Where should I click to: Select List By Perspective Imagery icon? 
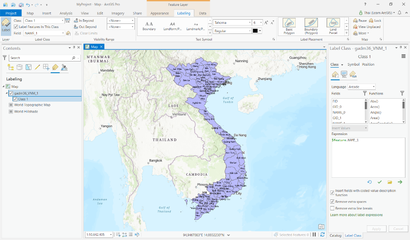[64, 67]
